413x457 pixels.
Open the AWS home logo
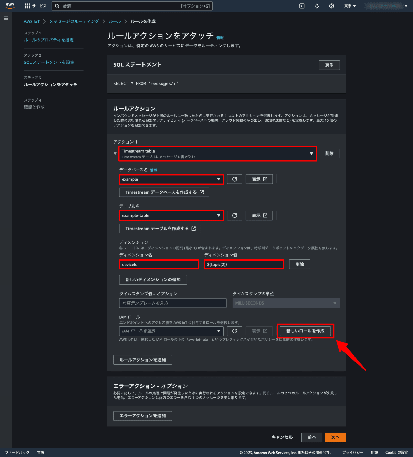click(x=10, y=6)
